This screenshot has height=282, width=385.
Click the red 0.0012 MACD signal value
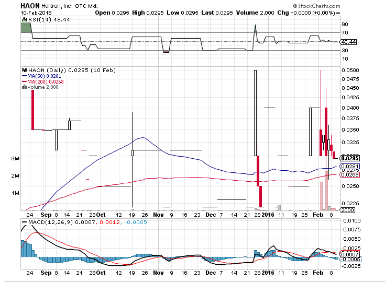point(110,222)
